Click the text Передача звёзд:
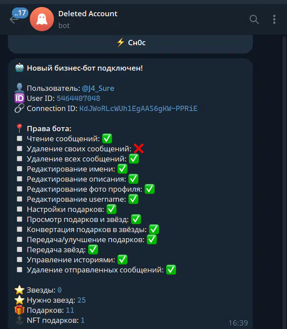287x329 pixels. [x=56, y=250]
